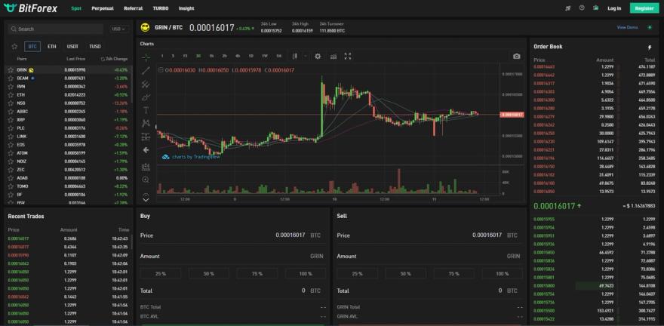Set Sell amount to 50 %

point(406,273)
